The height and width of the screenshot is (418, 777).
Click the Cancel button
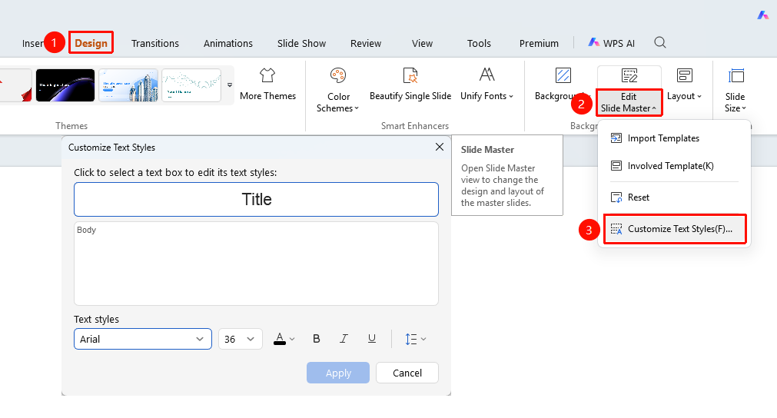click(x=407, y=373)
